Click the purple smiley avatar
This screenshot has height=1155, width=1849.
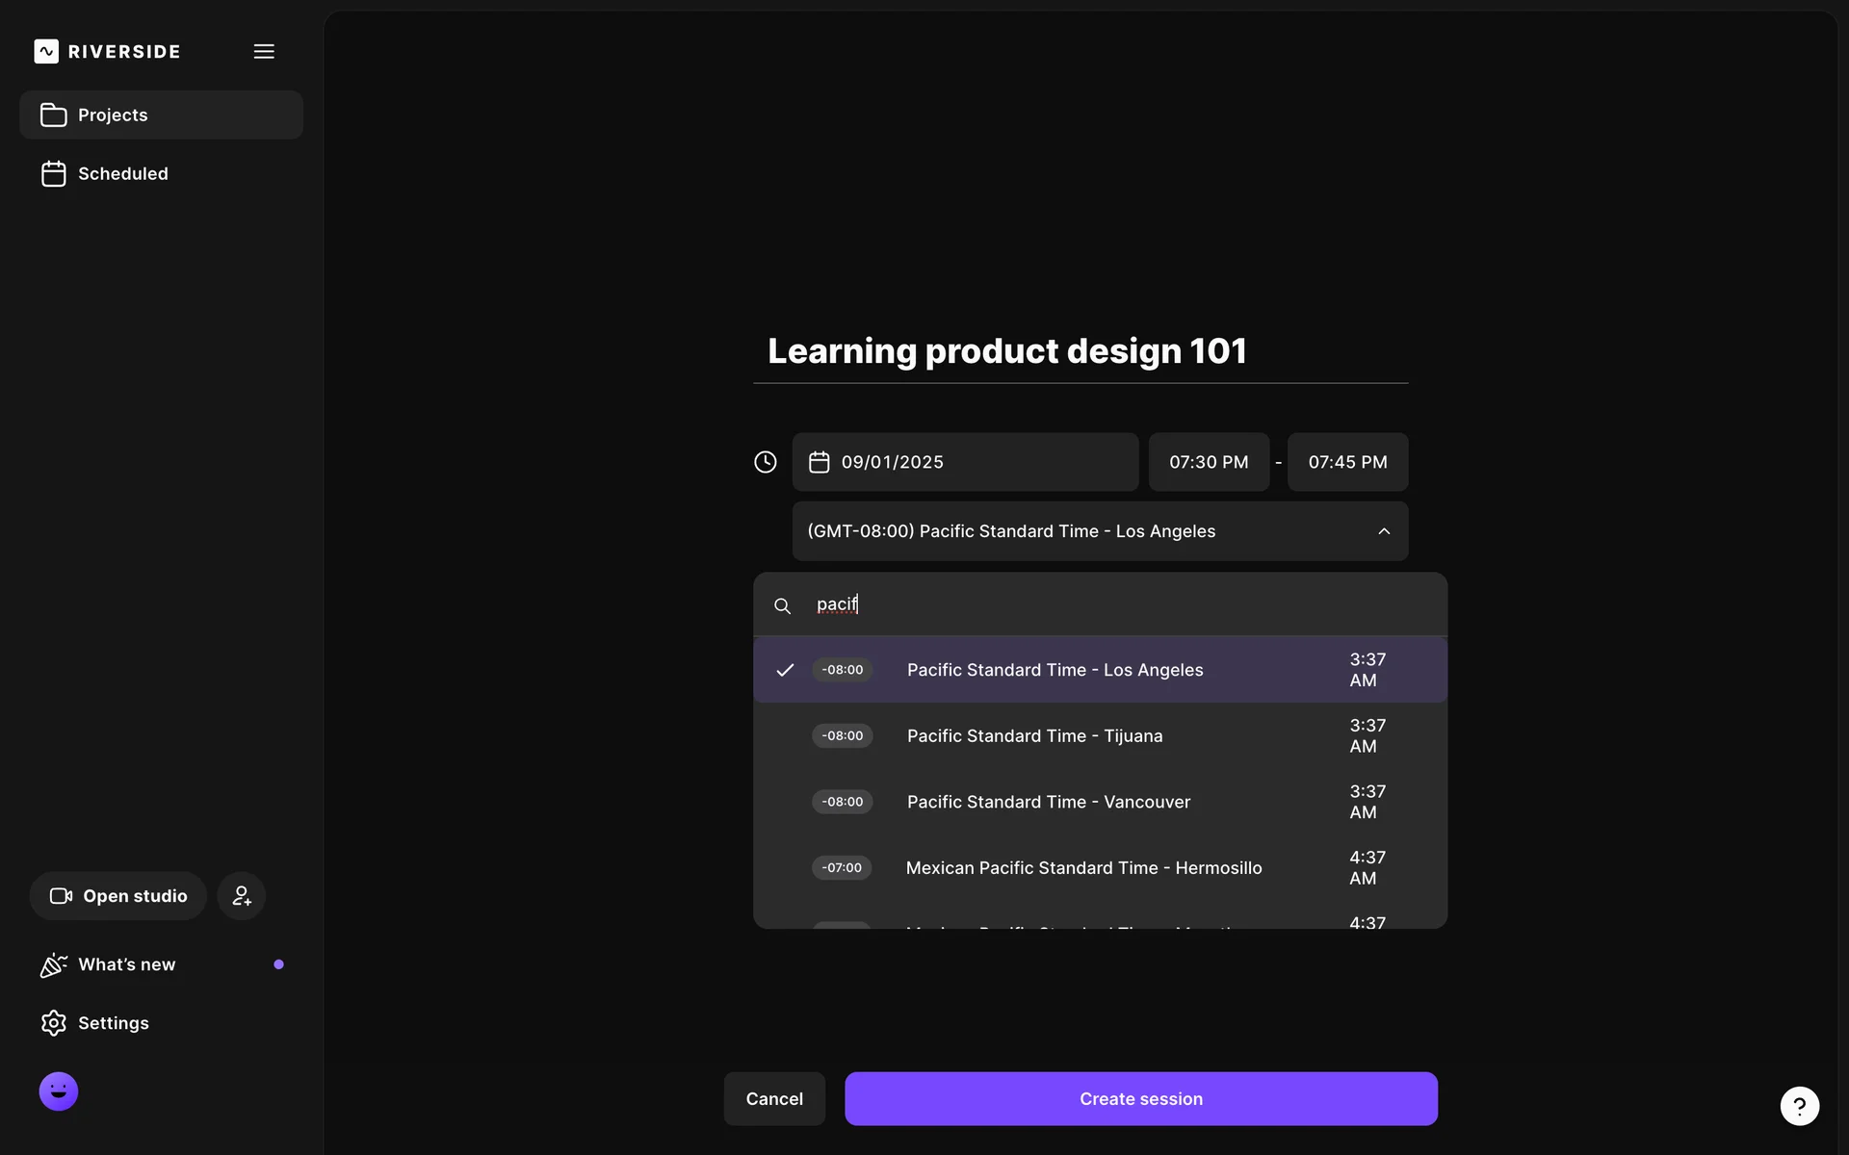point(59,1091)
